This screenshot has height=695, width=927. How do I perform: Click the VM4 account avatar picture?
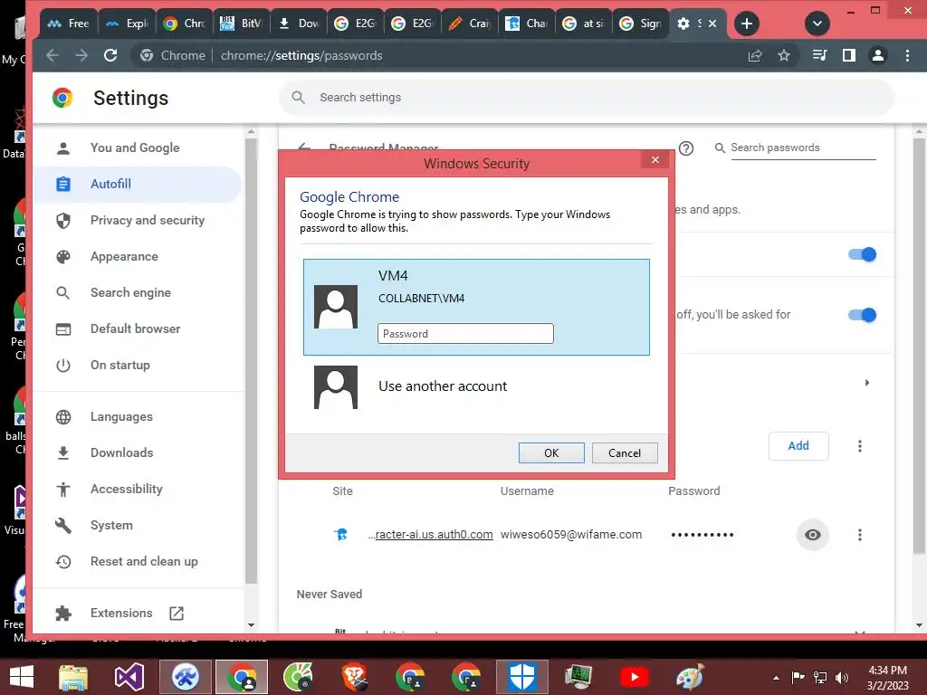(336, 307)
